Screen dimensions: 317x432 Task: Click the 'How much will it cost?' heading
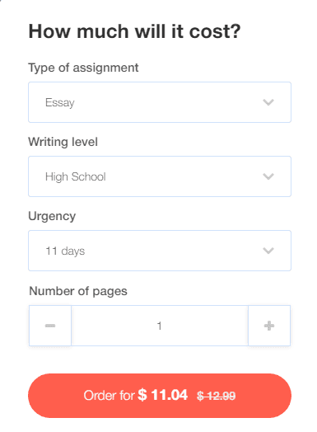coord(134,31)
